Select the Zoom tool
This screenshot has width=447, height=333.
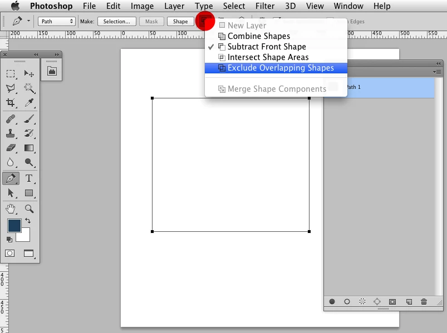tap(29, 209)
